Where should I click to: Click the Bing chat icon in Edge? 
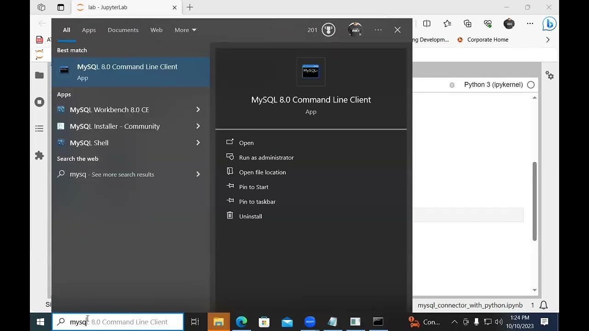tap(549, 23)
